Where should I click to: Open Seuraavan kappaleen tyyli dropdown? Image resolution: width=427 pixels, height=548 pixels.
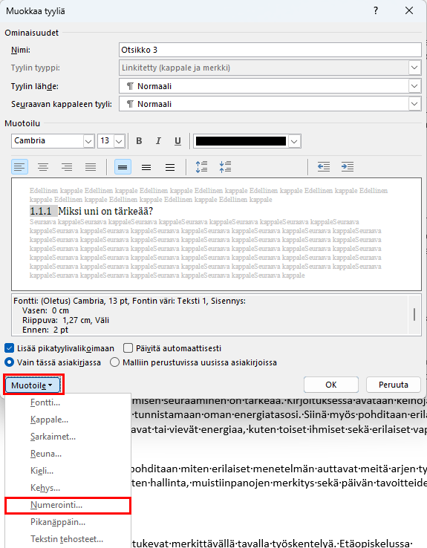pos(270,104)
